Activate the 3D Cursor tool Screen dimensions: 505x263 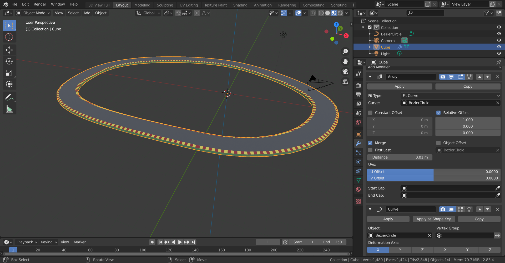pyautogui.click(x=9, y=37)
